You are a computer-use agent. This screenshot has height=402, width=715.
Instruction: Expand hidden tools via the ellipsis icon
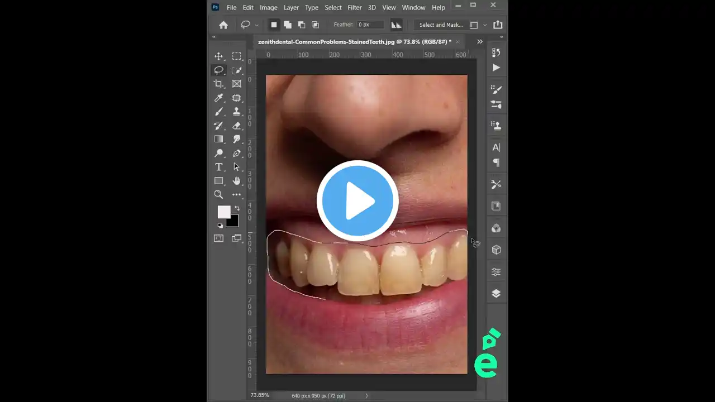pos(237,194)
